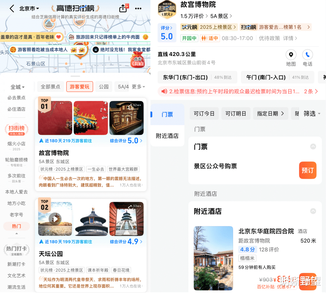The width and height of the screenshot is (326, 293).
Task: Open the 全城 area dropdown
Action: click(17, 87)
